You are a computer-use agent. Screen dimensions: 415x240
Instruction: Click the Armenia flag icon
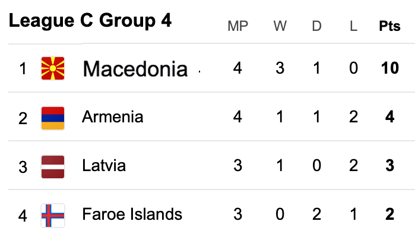(53, 118)
